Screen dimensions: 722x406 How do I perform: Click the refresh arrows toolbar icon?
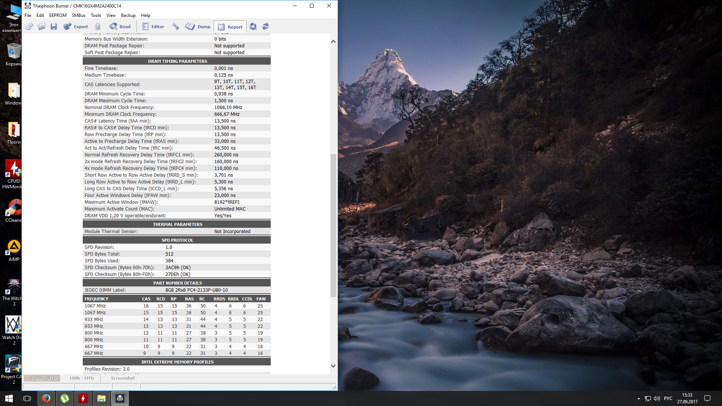click(265, 27)
